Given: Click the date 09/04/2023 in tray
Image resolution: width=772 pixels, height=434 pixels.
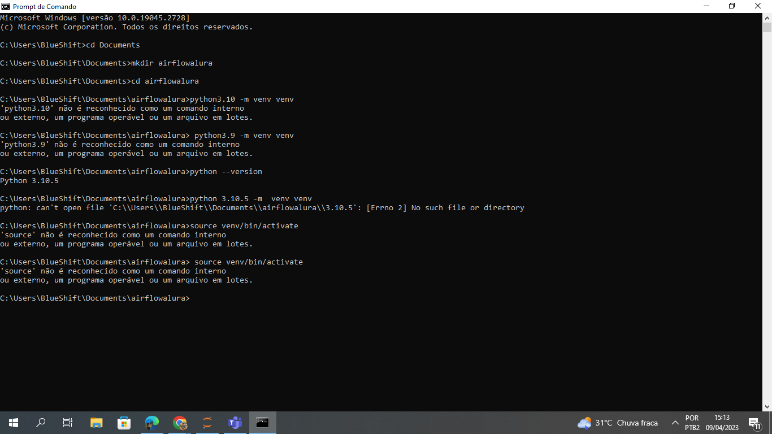Looking at the screenshot, I should pos(722,428).
